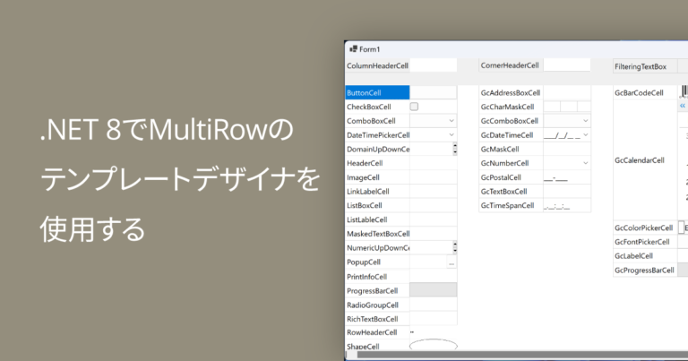
Task: Click the MaskedTextBoxCell input field
Action: (433, 234)
